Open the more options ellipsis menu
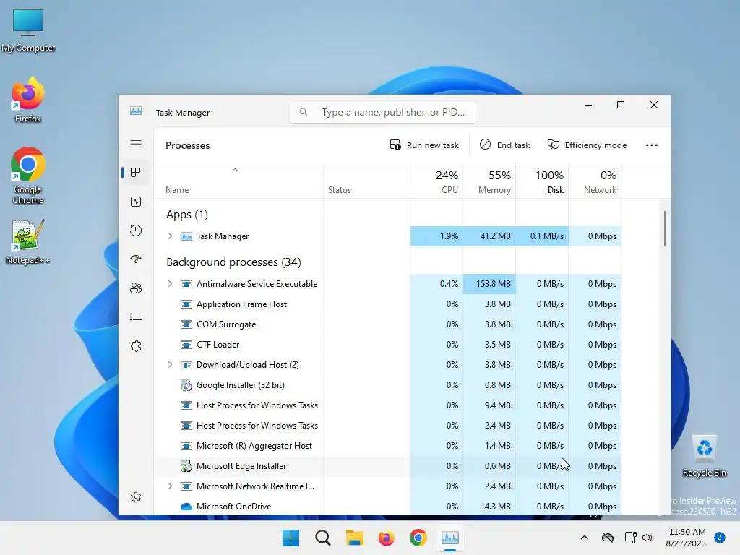 [x=651, y=145]
